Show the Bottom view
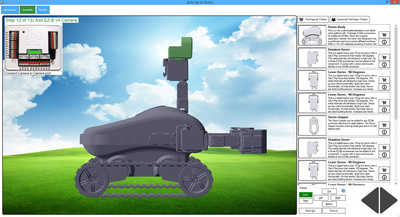Image resolution: width=400 pixels, height=217 pixels. click(329, 204)
